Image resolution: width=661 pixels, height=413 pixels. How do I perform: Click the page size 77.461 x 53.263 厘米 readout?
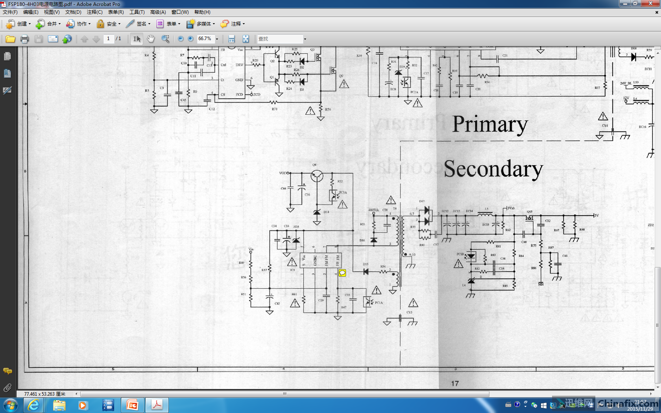click(45, 394)
